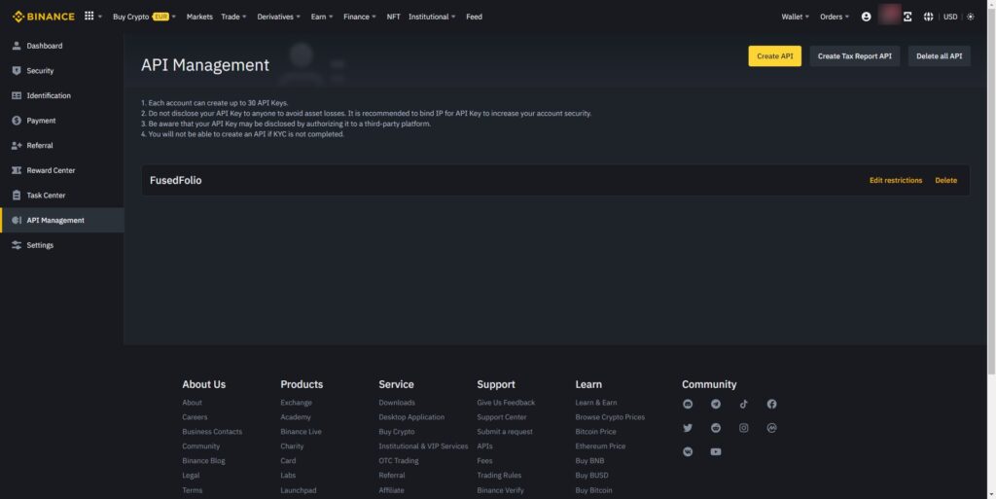
Task: Expand the Institutional dropdown menu
Action: 432,17
